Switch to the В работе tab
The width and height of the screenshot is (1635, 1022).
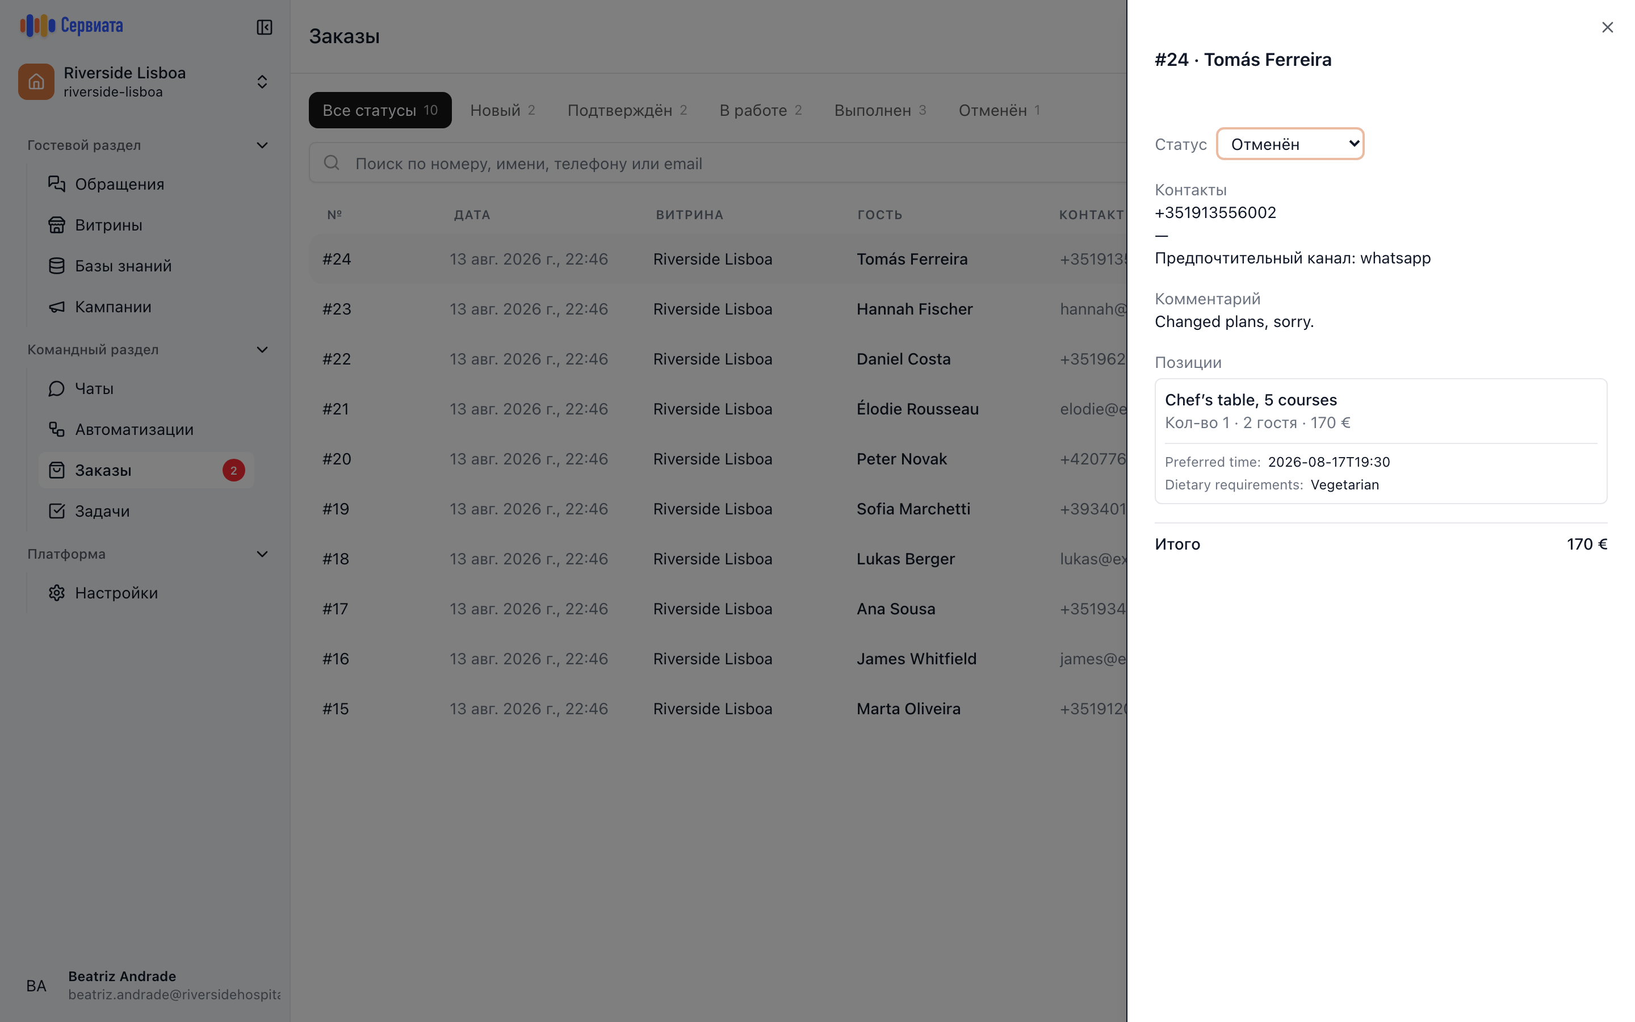[x=760, y=110]
